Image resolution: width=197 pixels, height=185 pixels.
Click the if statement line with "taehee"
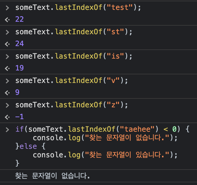(x=102, y=129)
